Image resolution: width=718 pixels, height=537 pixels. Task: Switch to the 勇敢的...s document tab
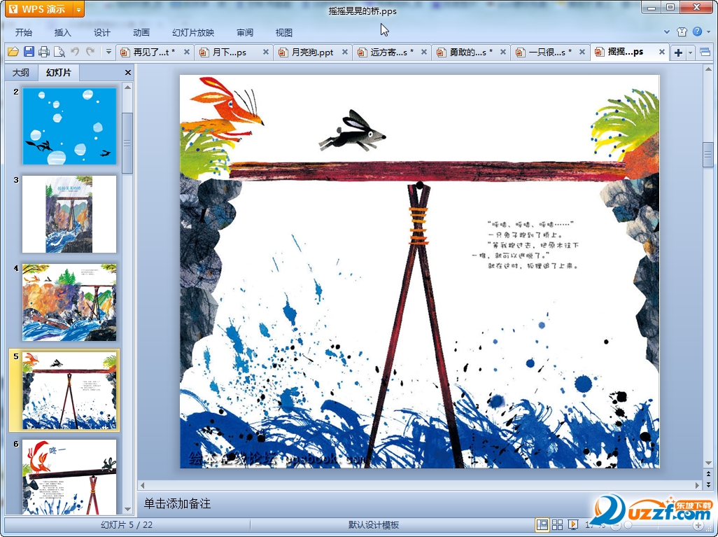point(471,53)
